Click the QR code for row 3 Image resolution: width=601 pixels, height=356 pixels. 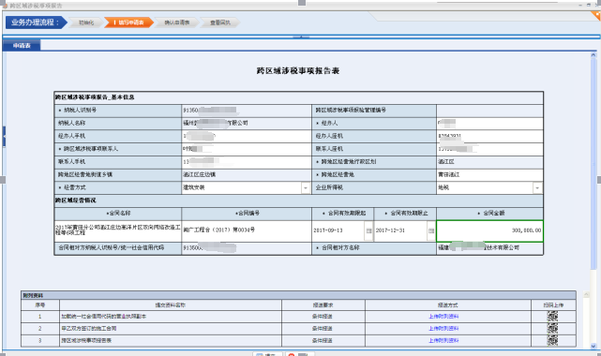click(x=552, y=340)
